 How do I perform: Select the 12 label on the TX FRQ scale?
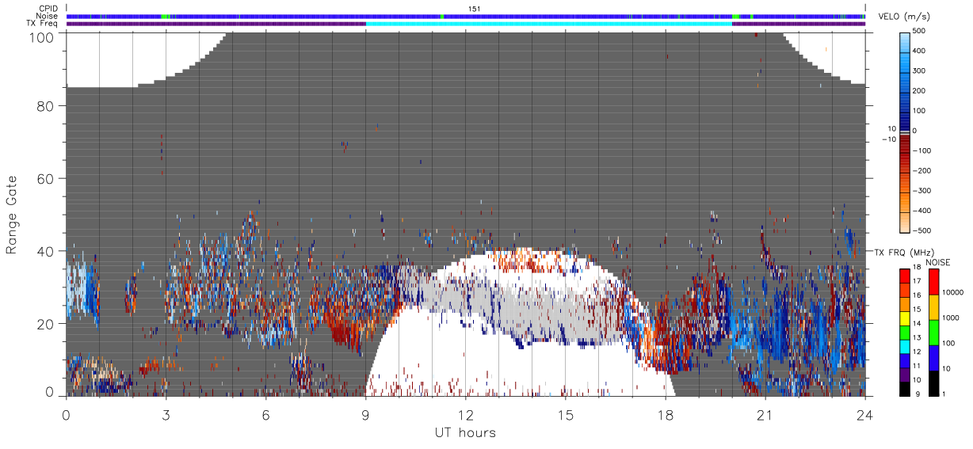point(918,352)
